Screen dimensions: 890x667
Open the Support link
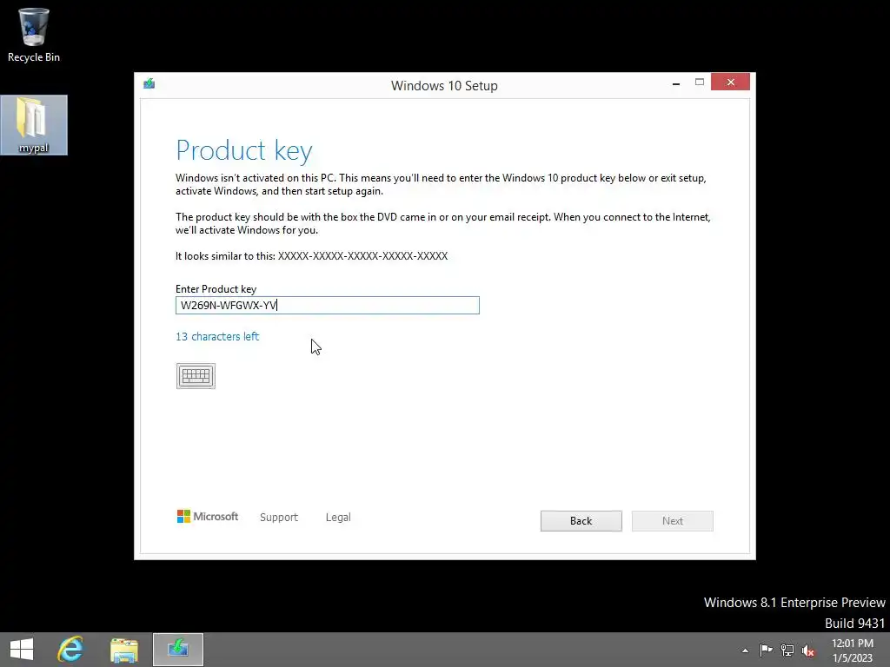point(279,518)
